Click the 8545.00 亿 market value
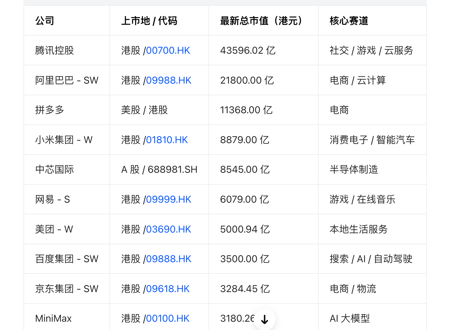458x330 pixels. coord(245,169)
